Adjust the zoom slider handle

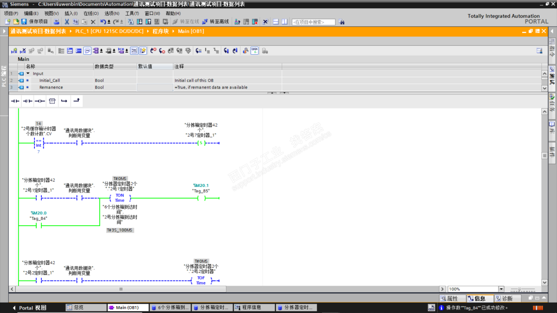520,289
